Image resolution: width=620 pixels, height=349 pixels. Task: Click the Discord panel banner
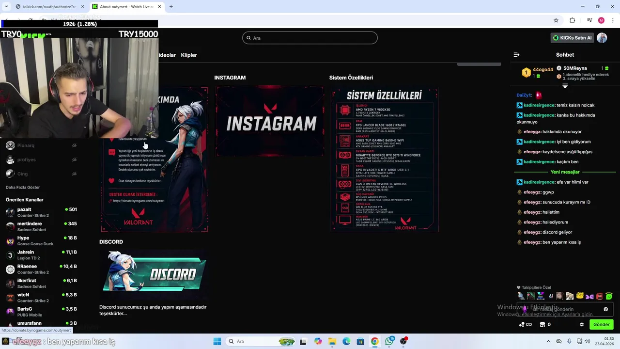tap(154, 274)
